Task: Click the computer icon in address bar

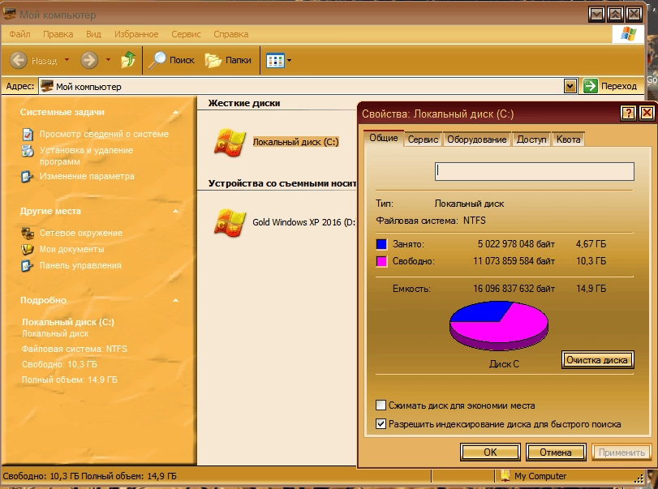Action: coord(47,87)
